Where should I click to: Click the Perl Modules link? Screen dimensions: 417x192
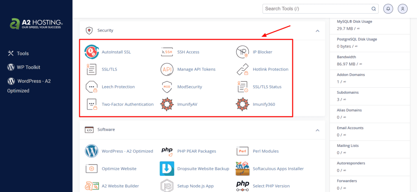click(266, 151)
